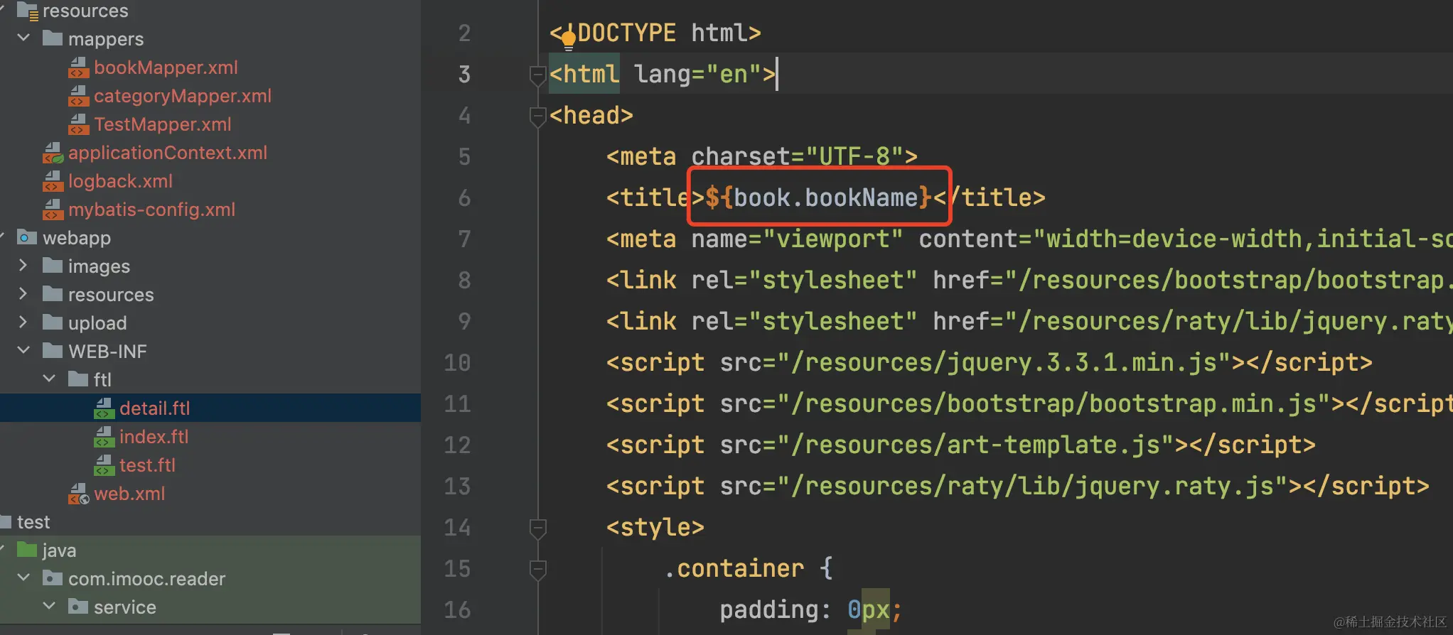Click the upload folder icon
The image size is (1453, 635).
click(x=53, y=322)
